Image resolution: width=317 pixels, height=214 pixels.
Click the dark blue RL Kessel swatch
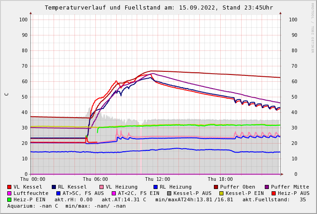pyautogui.click(x=54, y=187)
